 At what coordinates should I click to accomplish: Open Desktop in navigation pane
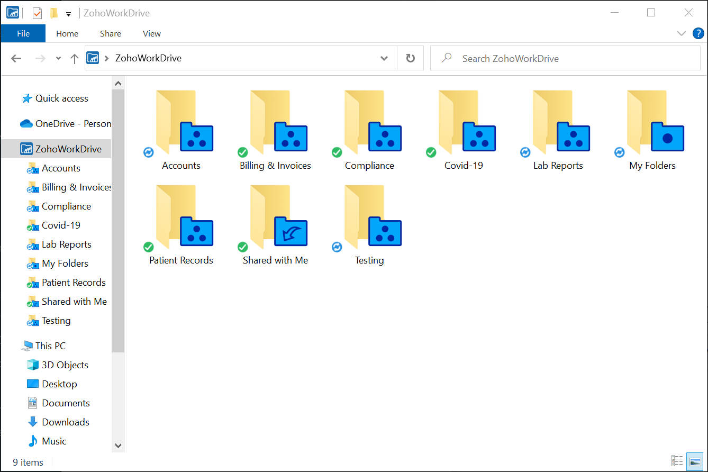[x=52, y=384]
